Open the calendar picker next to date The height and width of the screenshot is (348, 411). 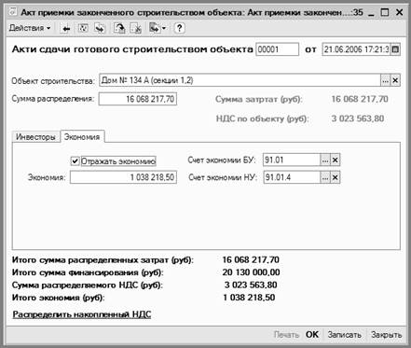point(395,49)
